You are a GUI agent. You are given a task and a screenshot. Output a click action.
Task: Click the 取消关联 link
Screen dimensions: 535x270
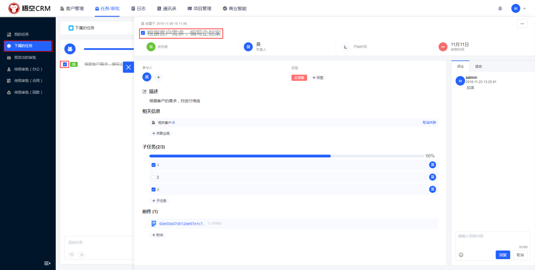(x=429, y=123)
